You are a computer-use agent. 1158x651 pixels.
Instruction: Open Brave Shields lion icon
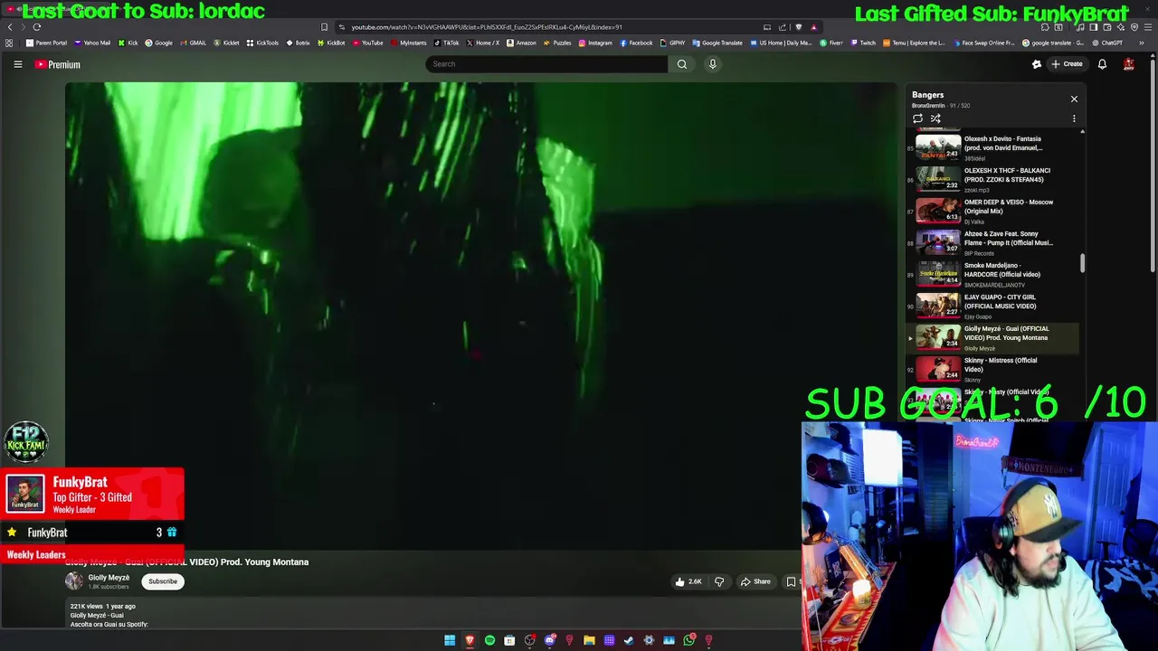click(x=799, y=27)
